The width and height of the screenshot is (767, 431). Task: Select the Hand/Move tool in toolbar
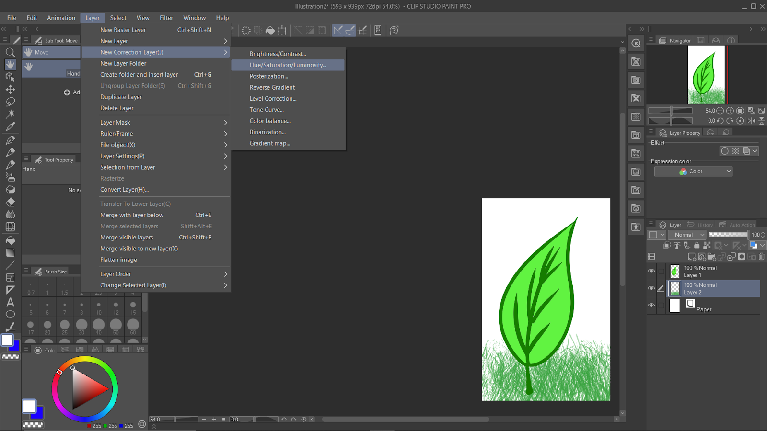[10, 65]
